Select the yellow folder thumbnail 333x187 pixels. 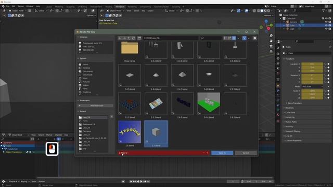click(130, 48)
